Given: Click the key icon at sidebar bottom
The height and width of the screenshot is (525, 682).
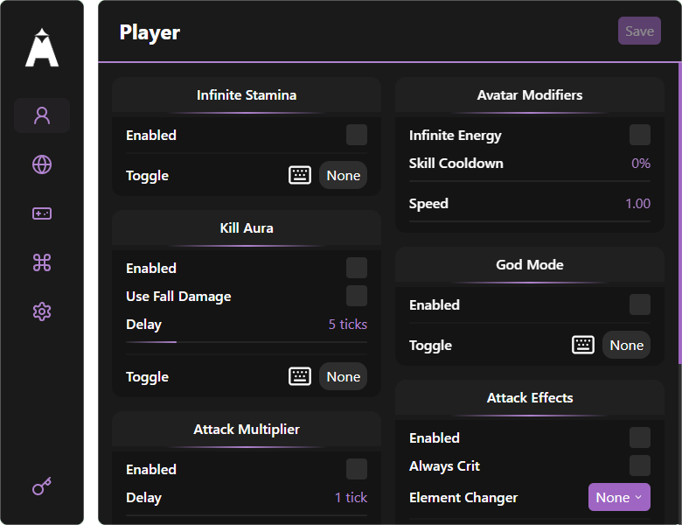Looking at the screenshot, I should (x=42, y=486).
